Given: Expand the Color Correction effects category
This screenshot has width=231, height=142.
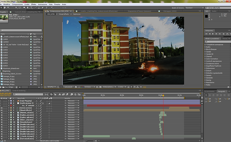Looking at the screenshot, I should tap(205, 59).
